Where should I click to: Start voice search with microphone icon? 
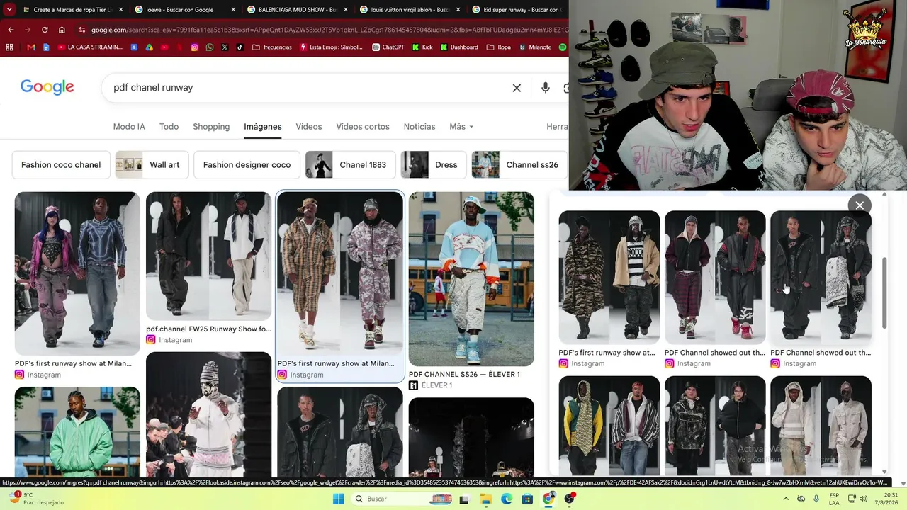point(545,88)
